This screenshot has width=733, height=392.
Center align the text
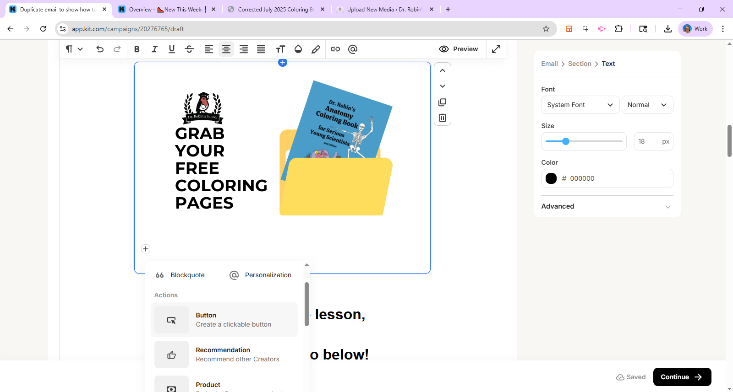pyautogui.click(x=226, y=49)
